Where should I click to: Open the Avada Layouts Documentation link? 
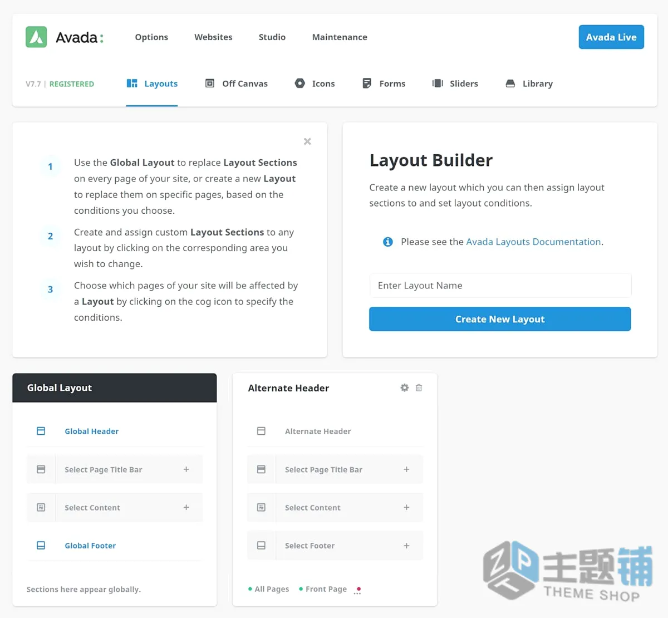(533, 242)
